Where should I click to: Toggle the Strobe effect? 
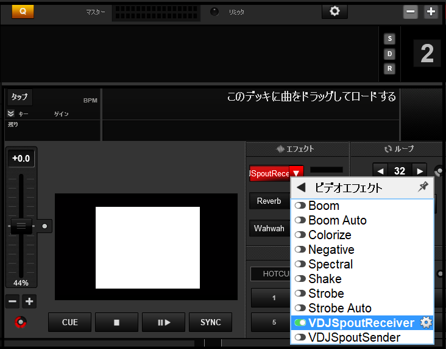point(300,293)
